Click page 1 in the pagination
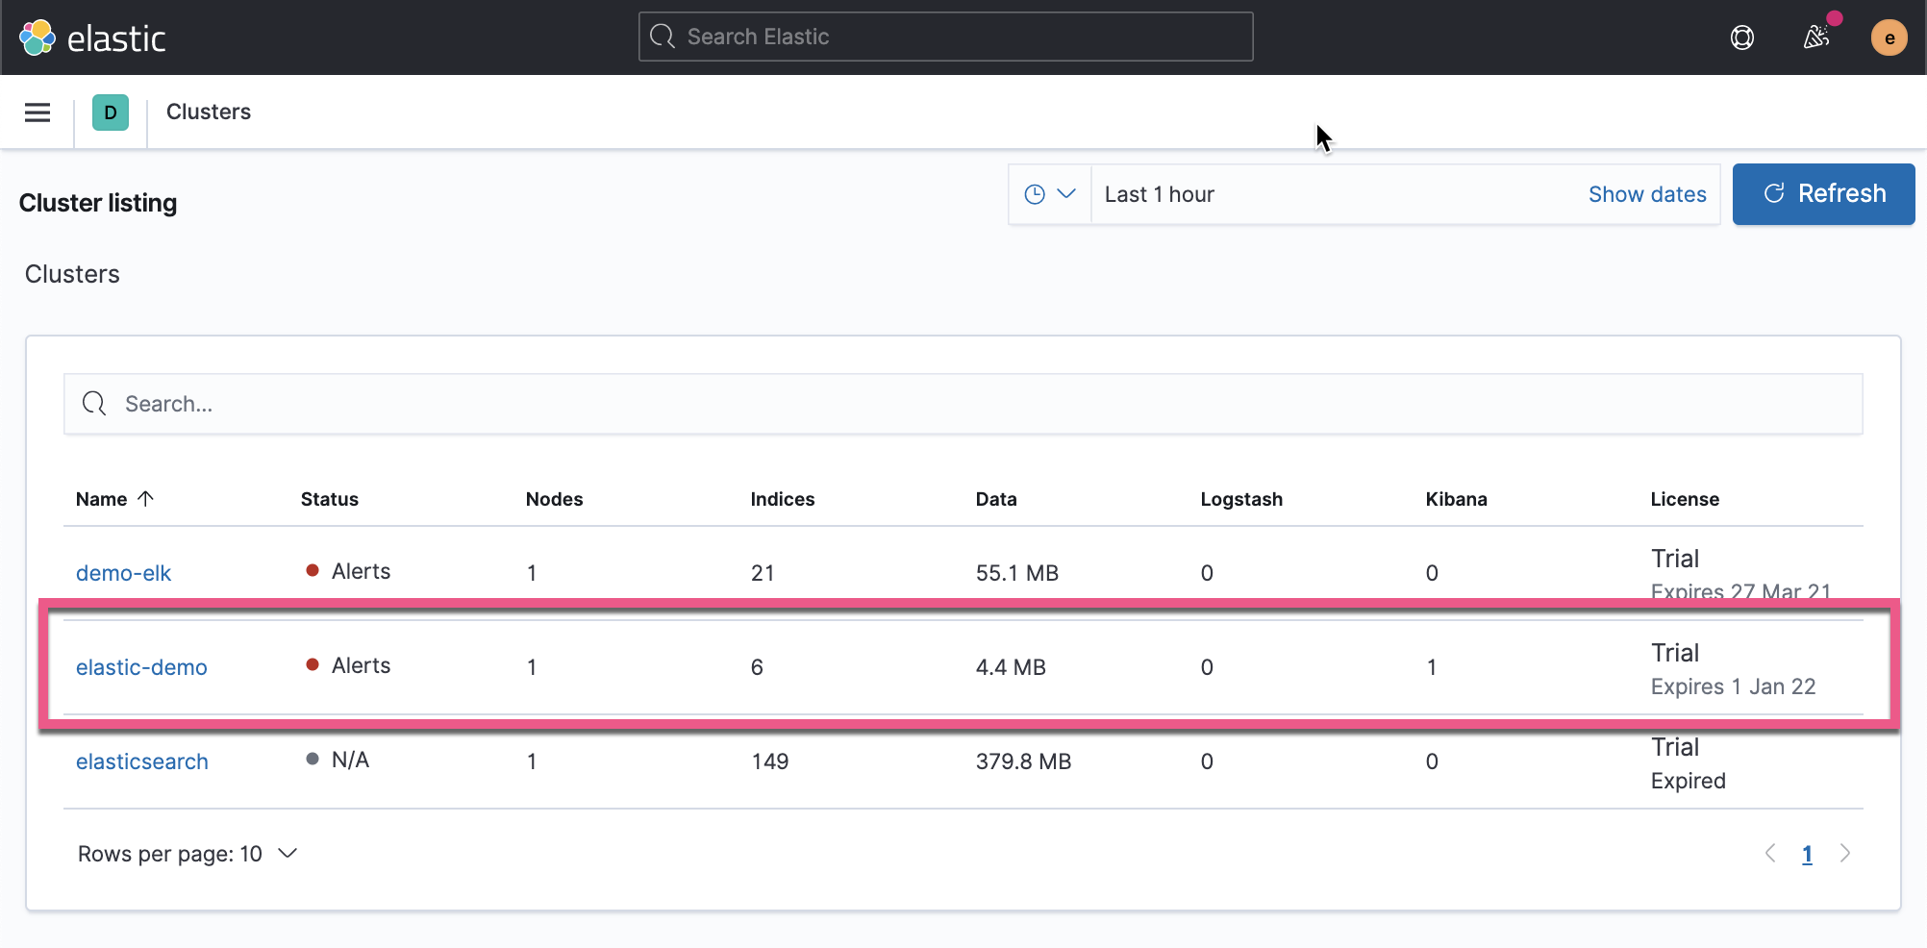Image resolution: width=1927 pixels, height=948 pixels. pos(1808,853)
